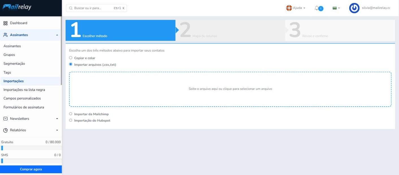
Task: Open Formulários de assinatura
Action: (24, 107)
